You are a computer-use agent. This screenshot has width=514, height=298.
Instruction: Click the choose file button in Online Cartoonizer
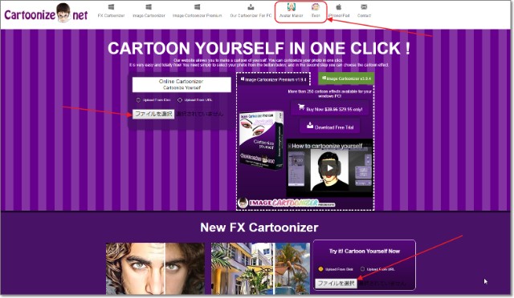(x=153, y=114)
